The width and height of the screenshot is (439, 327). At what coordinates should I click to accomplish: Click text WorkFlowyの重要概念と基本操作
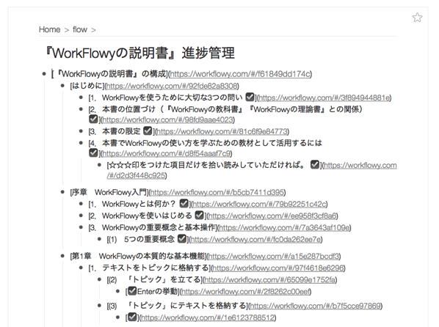[159, 227]
